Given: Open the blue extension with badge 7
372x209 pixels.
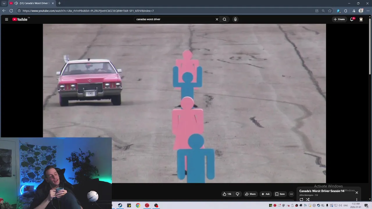Looking at the screenshot, I should (339, 11).
